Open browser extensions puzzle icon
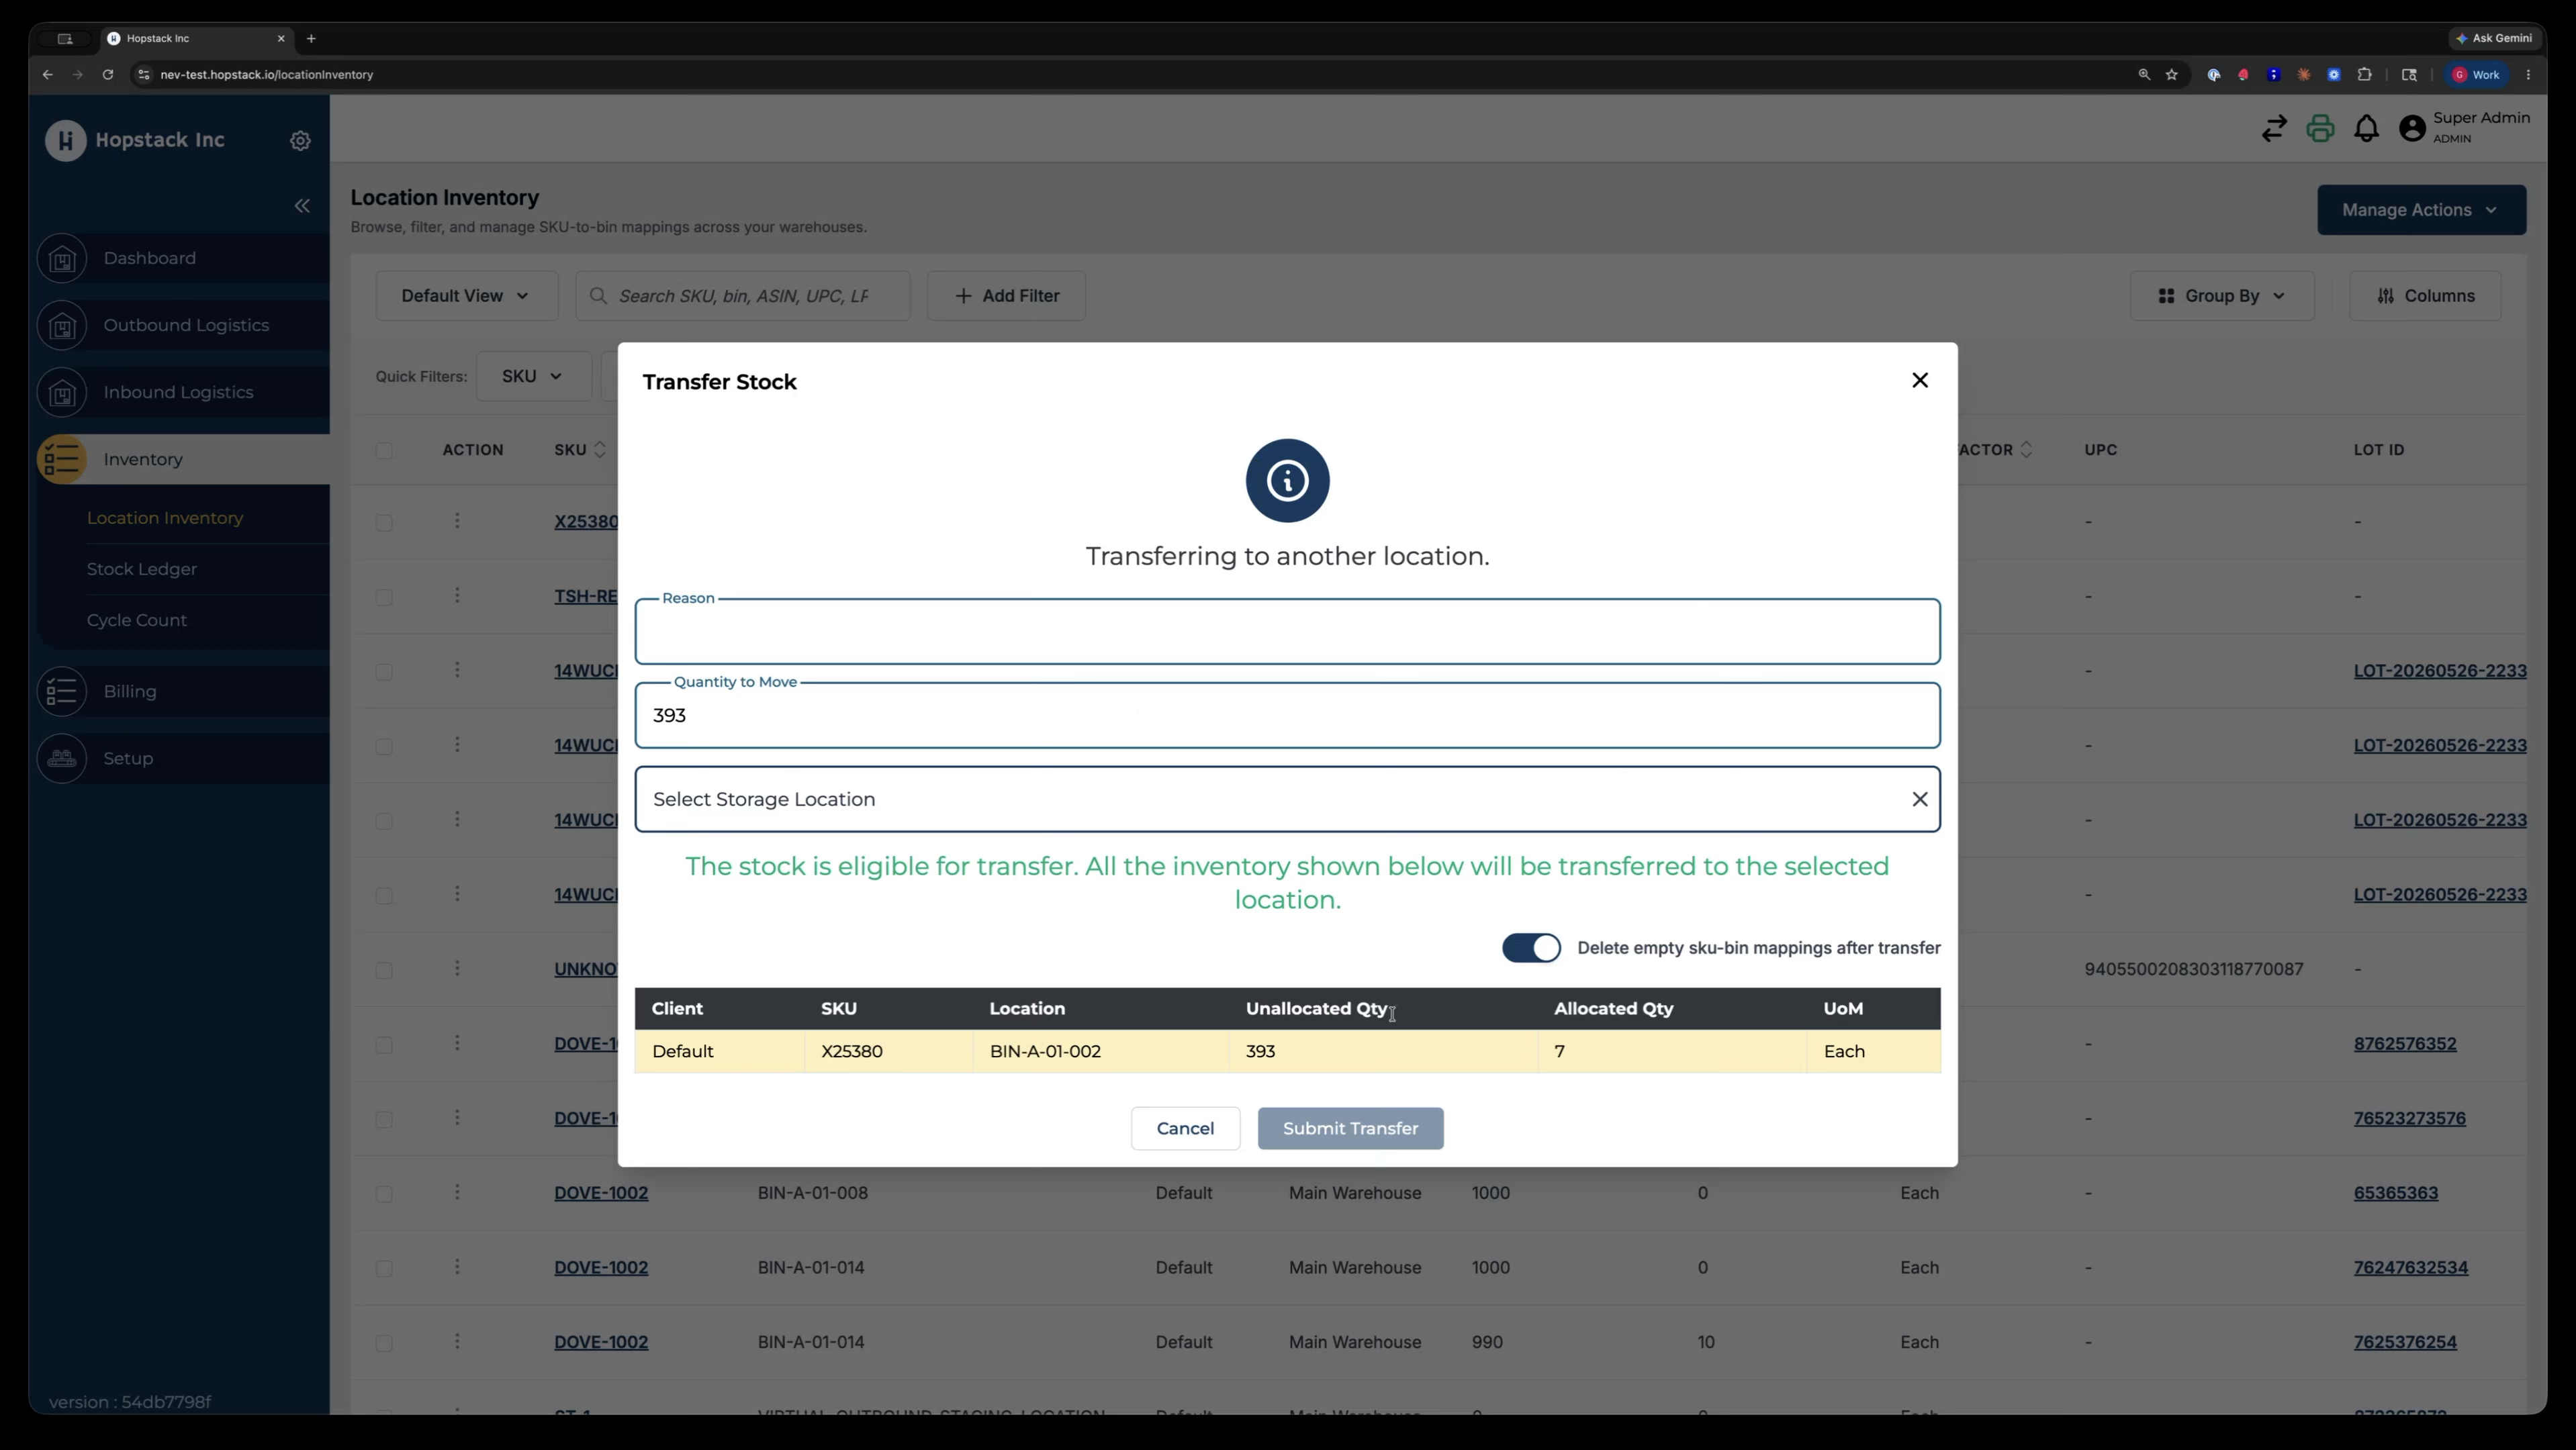Viewport: 2576px width, 1450px height. click(x=2364, y=75)
